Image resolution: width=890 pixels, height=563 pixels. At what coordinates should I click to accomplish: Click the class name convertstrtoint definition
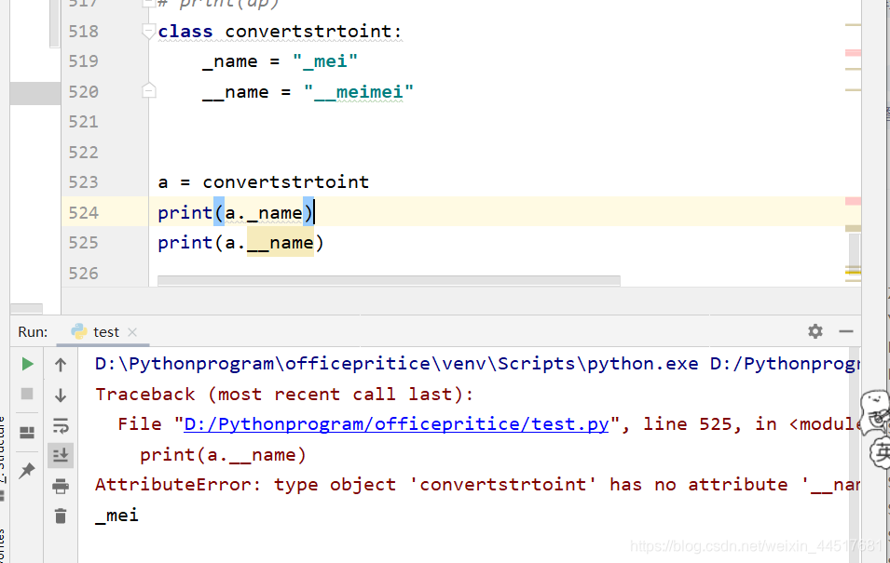(x=308, y=32)
